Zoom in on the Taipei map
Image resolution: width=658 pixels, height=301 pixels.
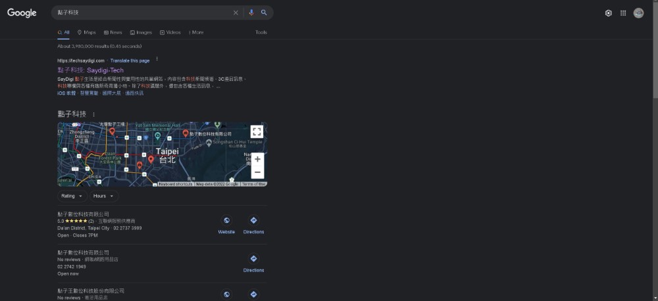click(257, 159)
